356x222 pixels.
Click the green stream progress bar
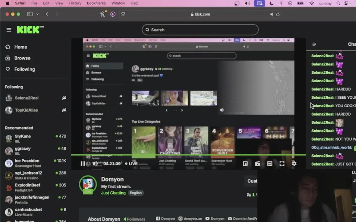coord(188,155)
